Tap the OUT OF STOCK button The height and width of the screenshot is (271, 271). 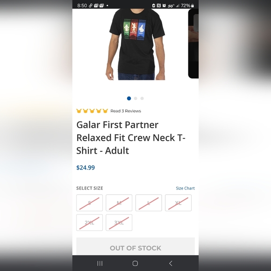coord(135,246)
